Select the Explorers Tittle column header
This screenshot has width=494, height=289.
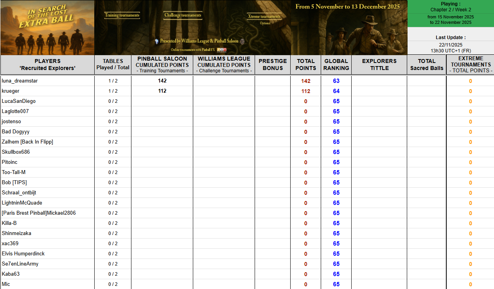379,65
